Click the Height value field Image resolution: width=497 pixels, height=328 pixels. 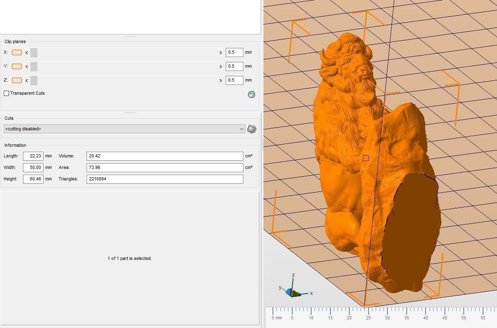coord(33,179)
